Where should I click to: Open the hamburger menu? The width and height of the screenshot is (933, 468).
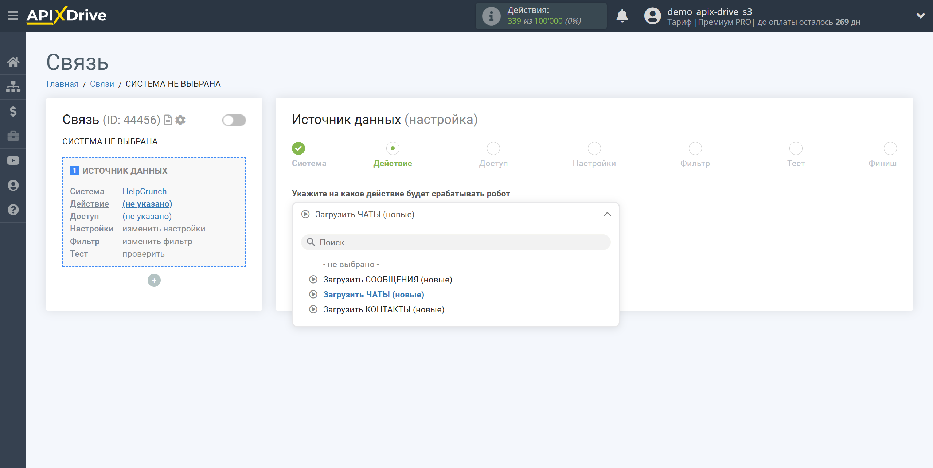coord(13,16)
